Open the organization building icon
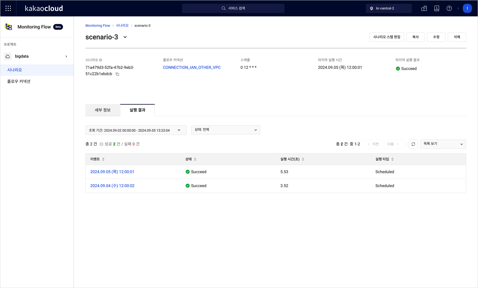Image resolution: width=478 pixels, height=288 pixels. click(x=424, y=8)
